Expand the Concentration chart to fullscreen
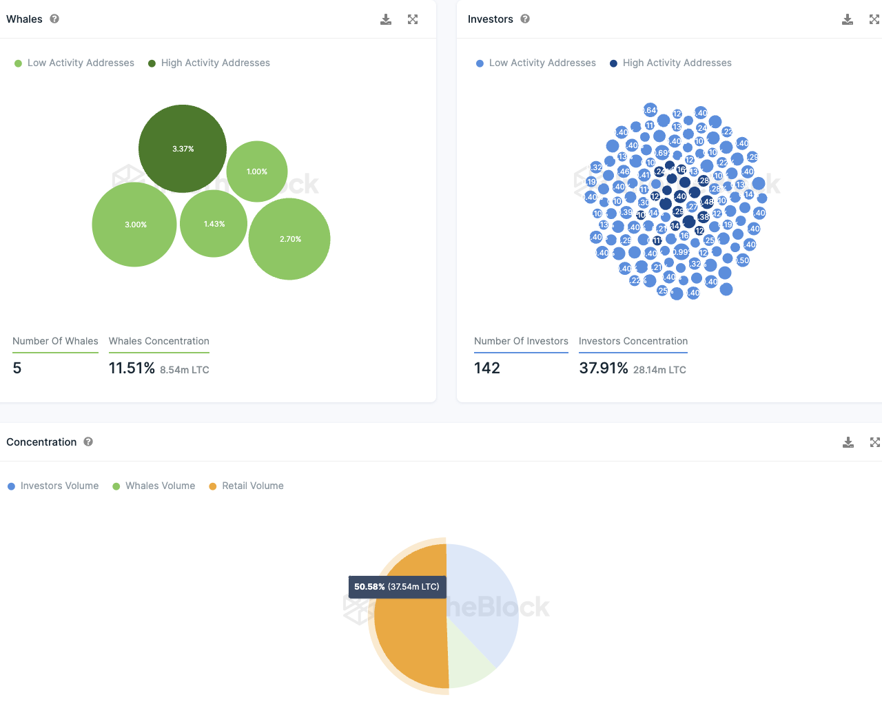Viewport: 882px width, 715px height. (875, 442)
